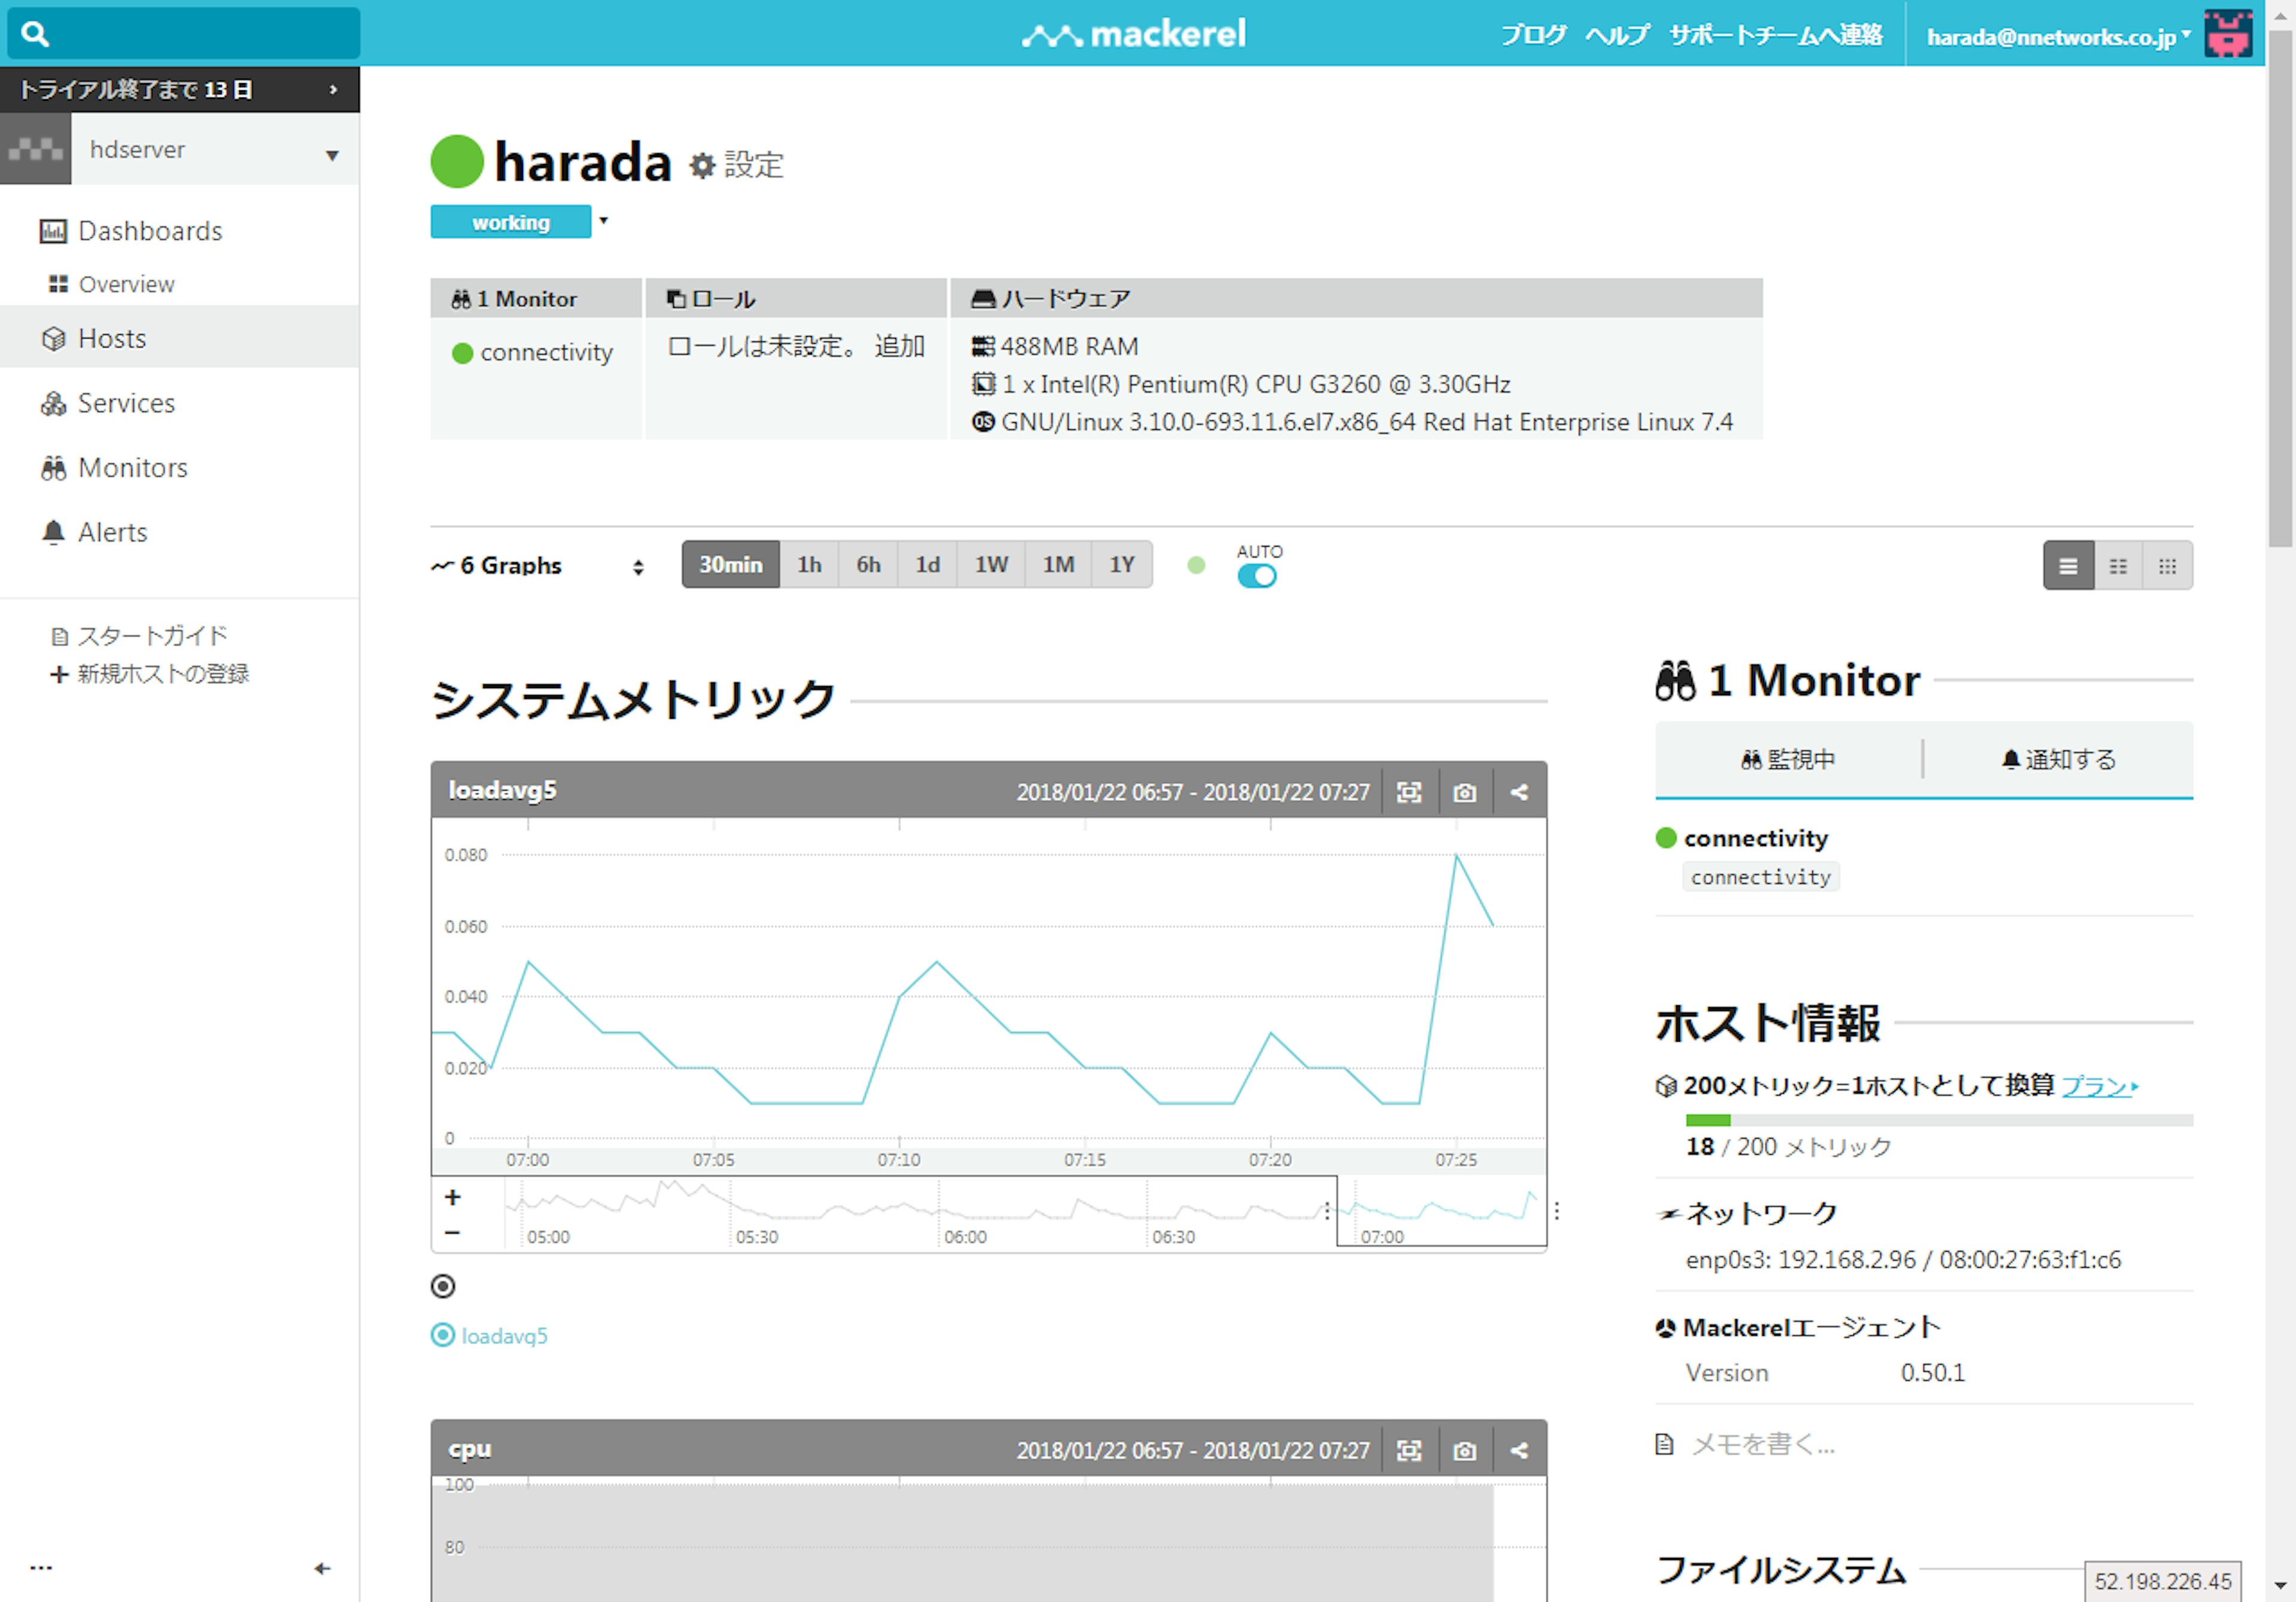
Task: Select the 1h time range tab
Action: (x=809, y=565)
